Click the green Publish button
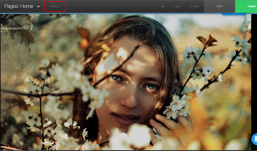 click(248, 6)
